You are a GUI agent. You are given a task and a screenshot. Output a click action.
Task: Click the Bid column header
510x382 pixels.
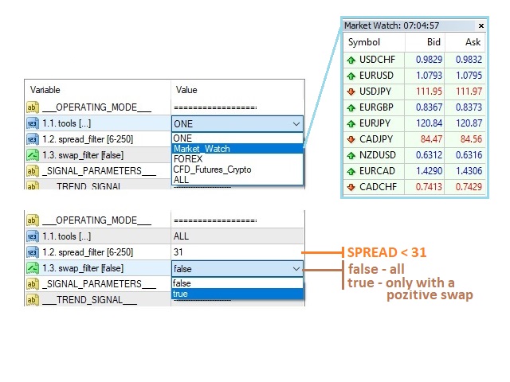[433, 42]
